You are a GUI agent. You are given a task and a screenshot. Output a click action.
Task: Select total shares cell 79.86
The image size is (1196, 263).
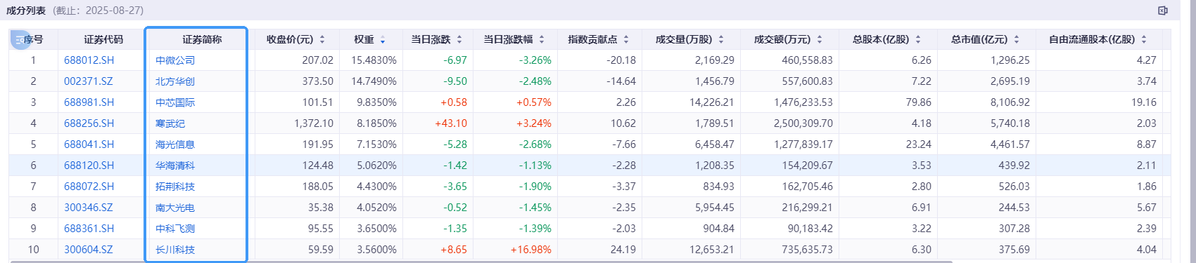tap(919, 102)
